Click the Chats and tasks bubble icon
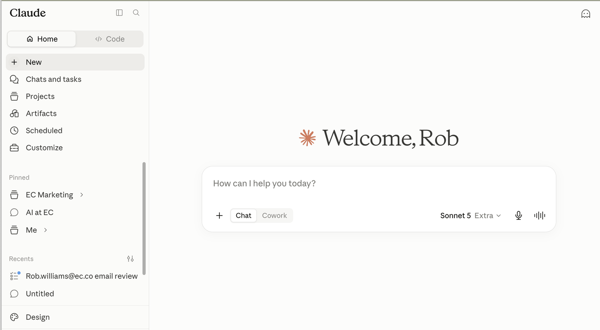 pyautogui.click(x=14, y=79)
